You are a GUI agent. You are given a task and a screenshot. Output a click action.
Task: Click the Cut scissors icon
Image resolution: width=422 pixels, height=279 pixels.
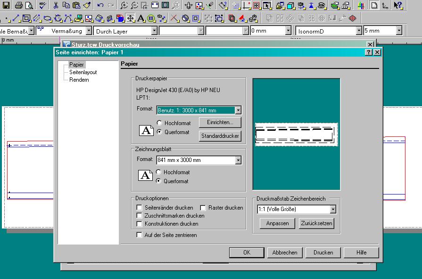click(x=56, y=5)
